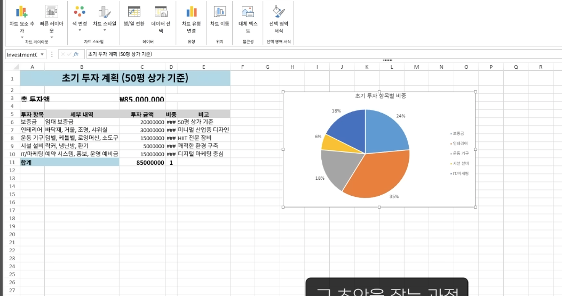
Task: Click the formula bar options dots
Action: (52, 54)
